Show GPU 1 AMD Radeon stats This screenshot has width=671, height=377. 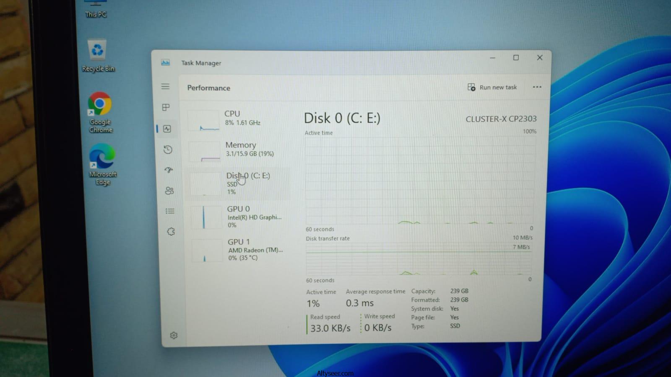click(241, 249)
